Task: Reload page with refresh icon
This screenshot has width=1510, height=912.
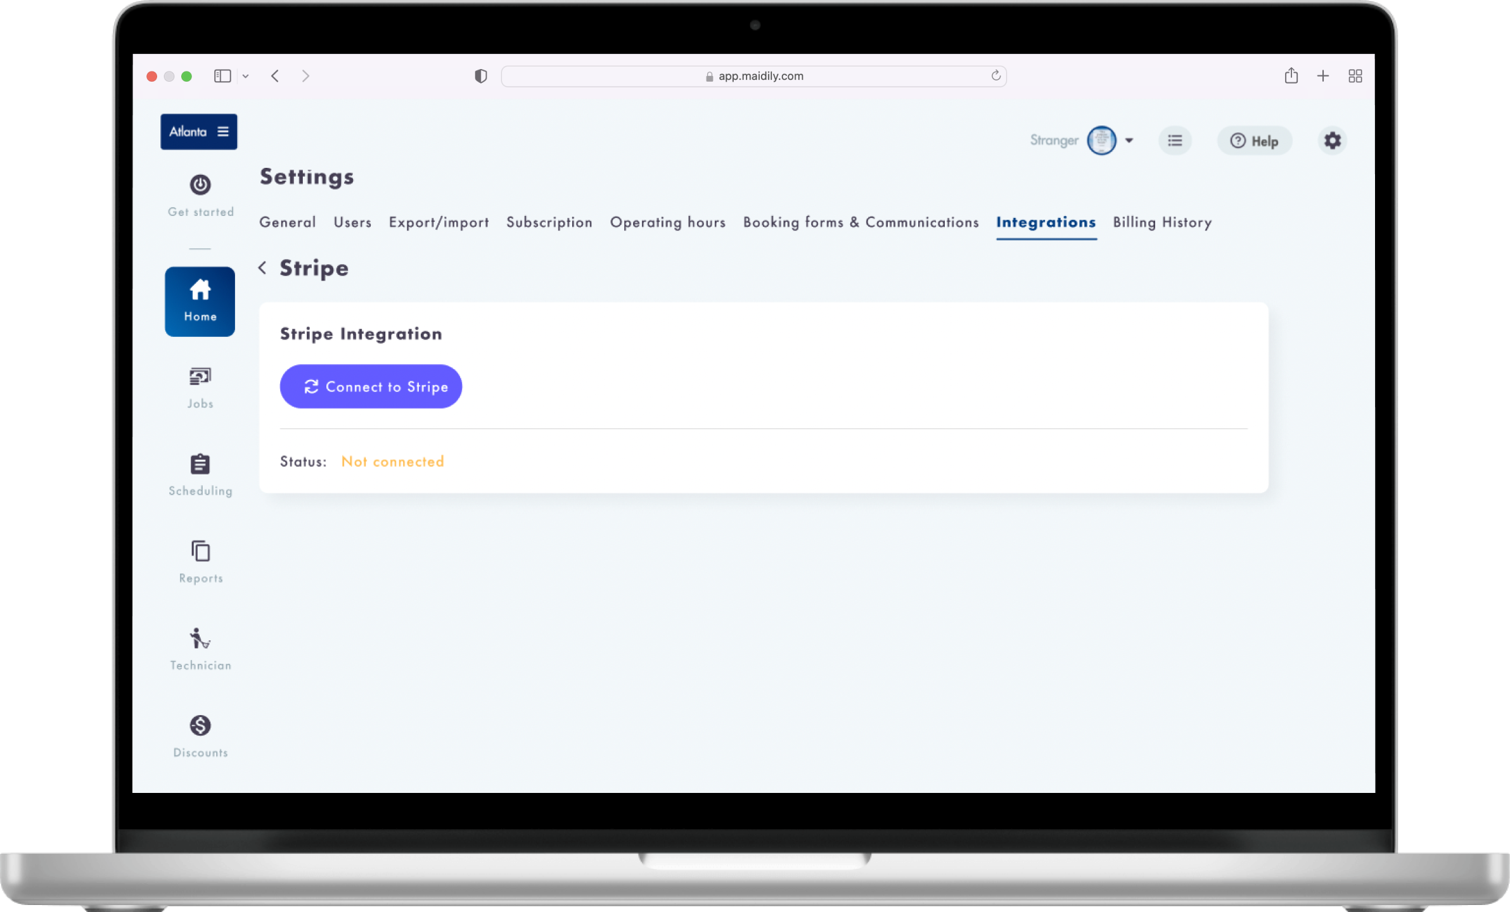Action: pos(995,76)
